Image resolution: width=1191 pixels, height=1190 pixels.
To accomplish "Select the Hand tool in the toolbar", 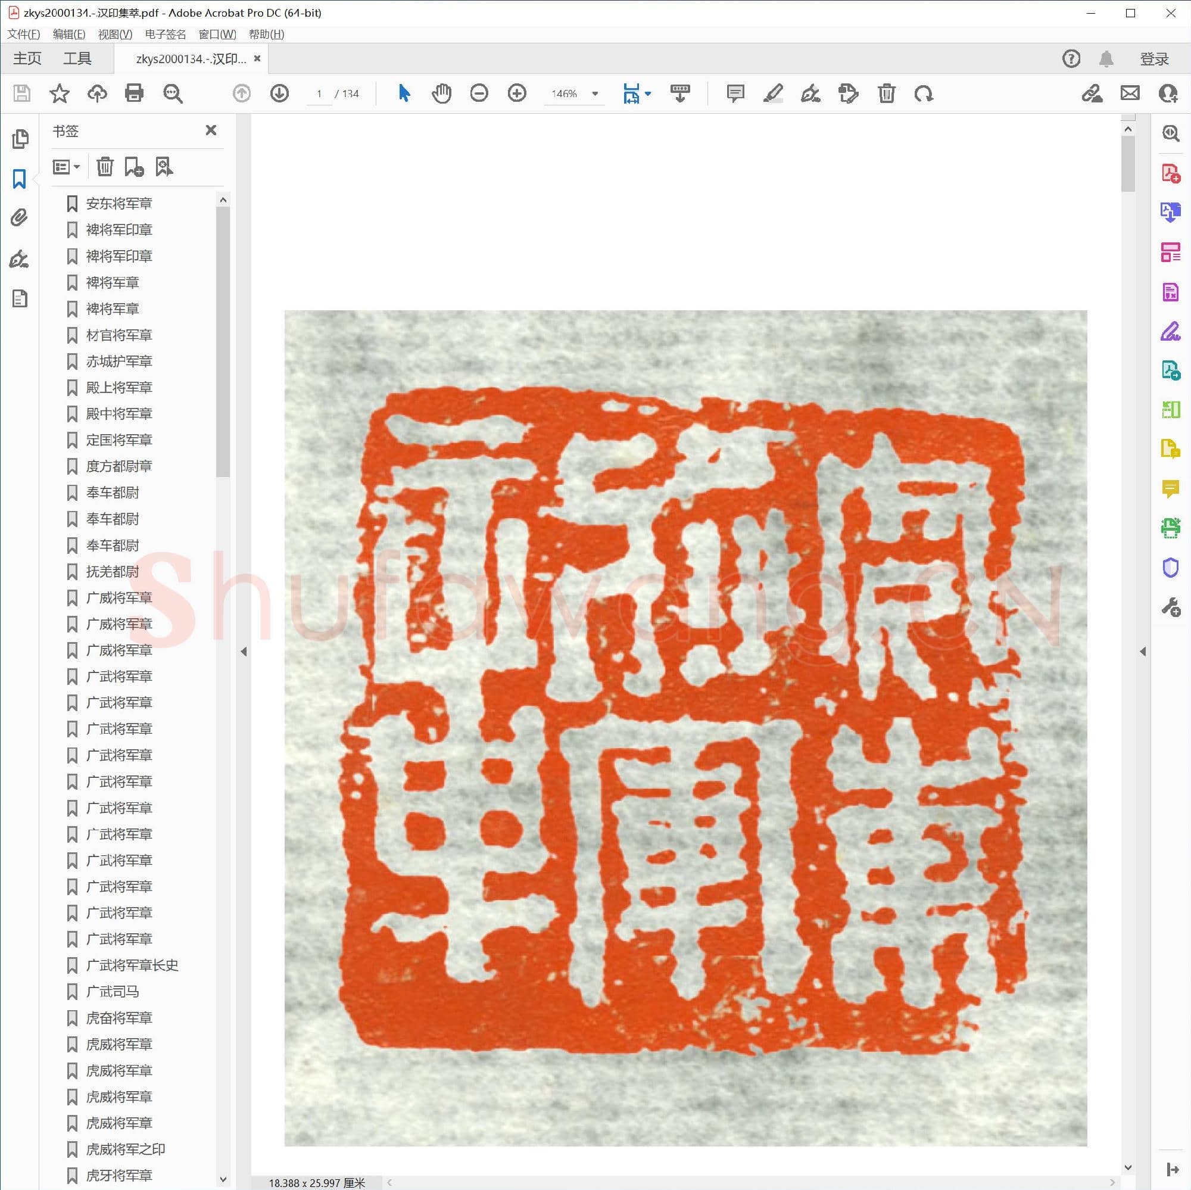I will click(x=441, y=94).
